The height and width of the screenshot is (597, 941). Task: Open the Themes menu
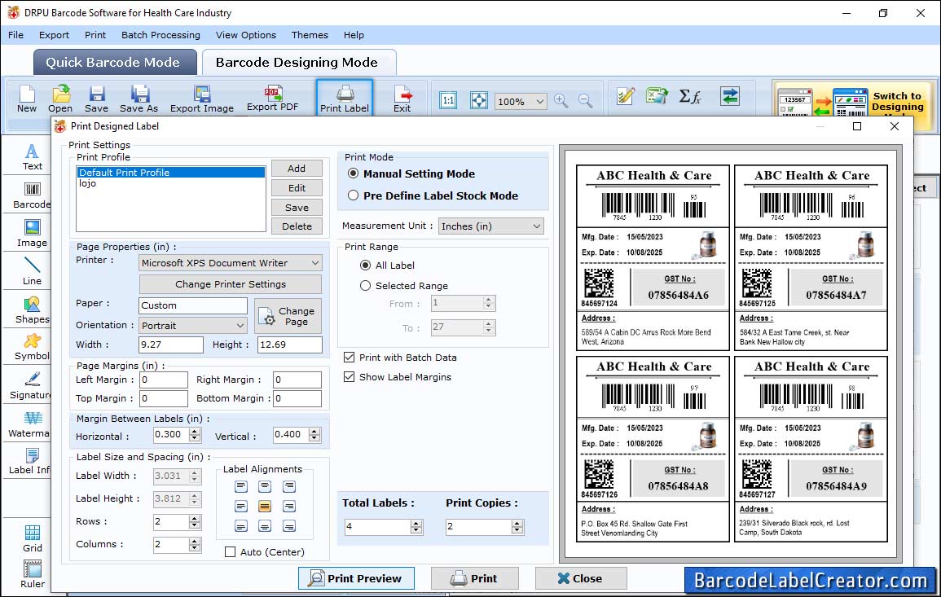310,35
